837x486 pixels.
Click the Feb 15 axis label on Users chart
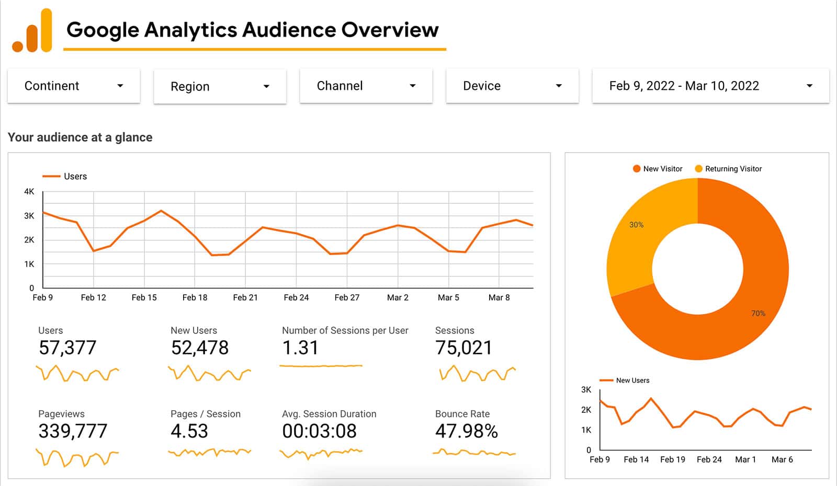pos(144,297)
